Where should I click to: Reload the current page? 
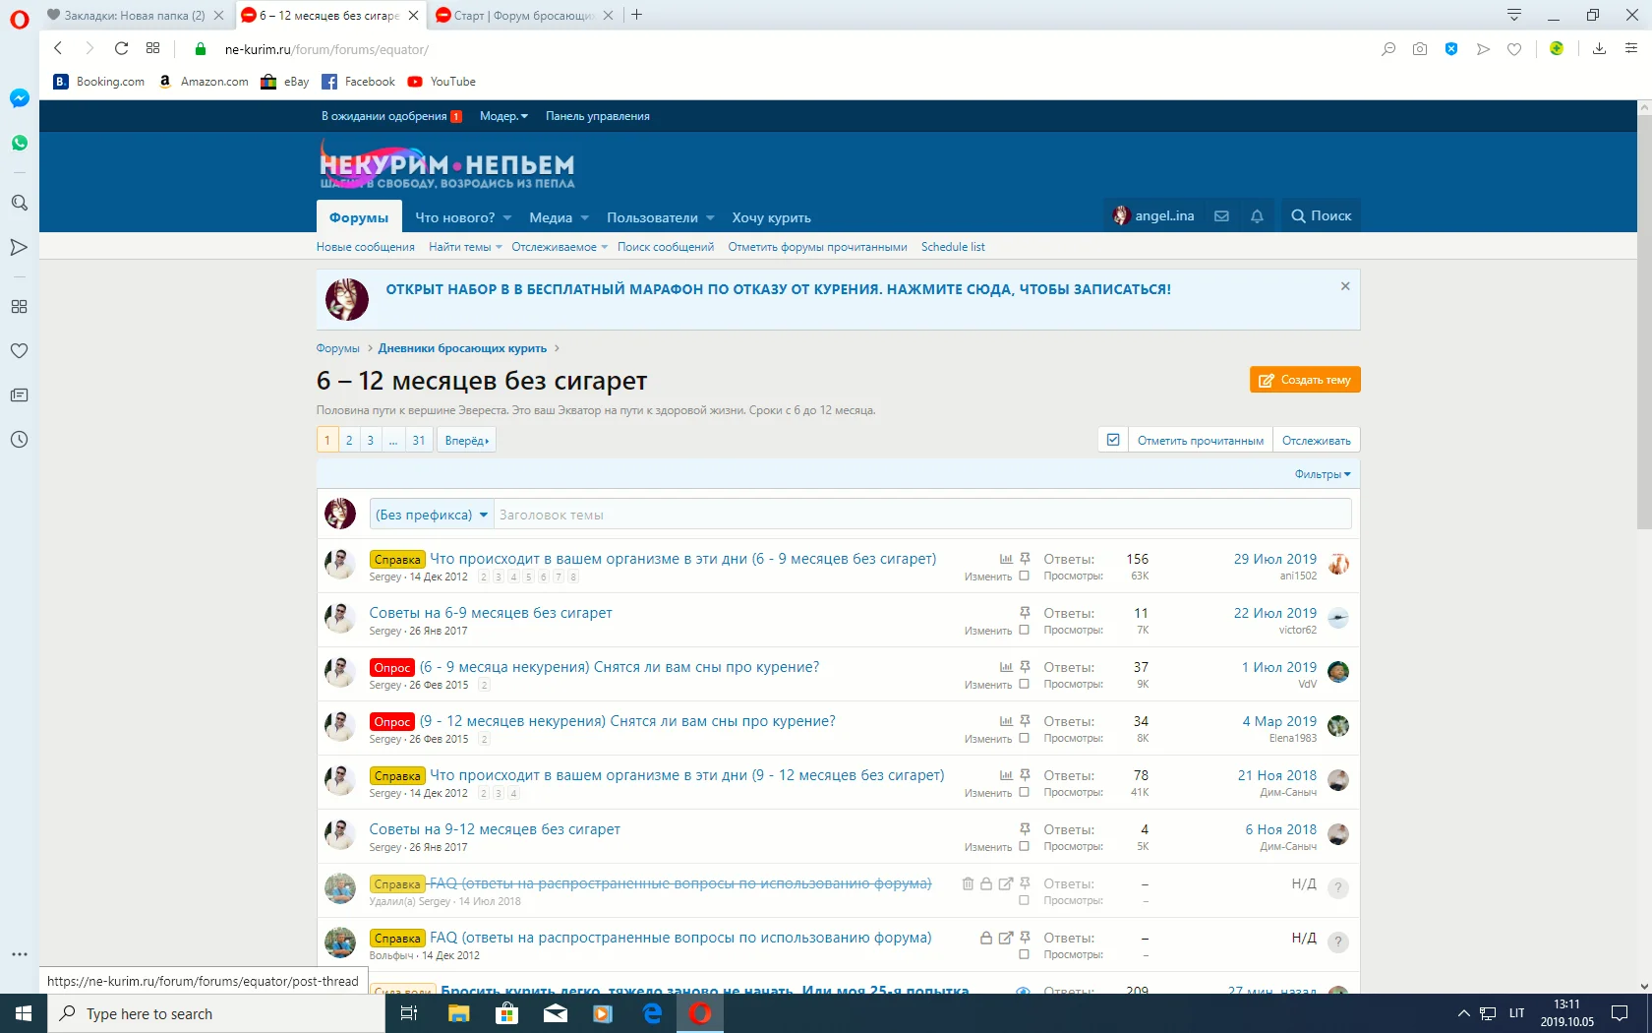(x=121, y=48)
